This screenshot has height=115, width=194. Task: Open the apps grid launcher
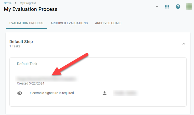tap(167, 7)
